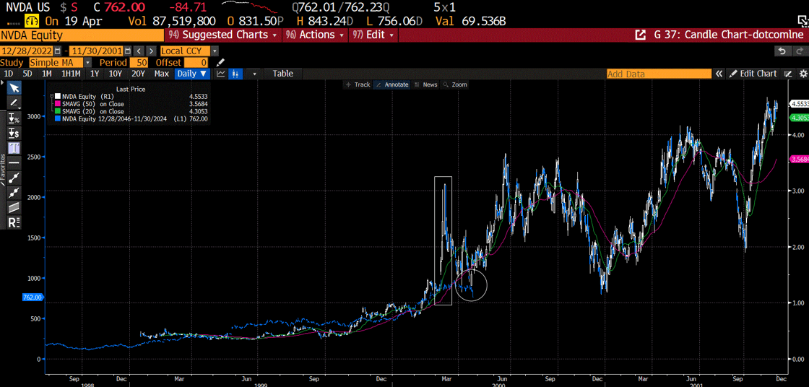Select the 5D range tab
Image resolution: width=809 pixels, height=387 pixels.
click(x=27, y=74)
